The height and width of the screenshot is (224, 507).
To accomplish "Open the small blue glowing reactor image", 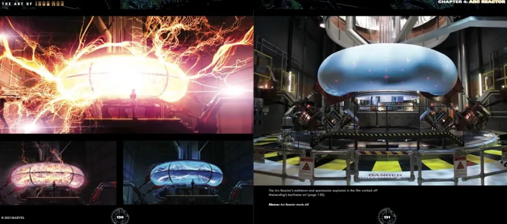I will coord(188,173).
